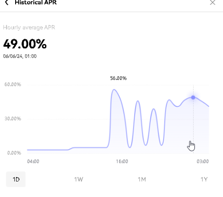Select the 1D time range tab
The height and width of the screenshot is (197, 223).
pos(16,179)
